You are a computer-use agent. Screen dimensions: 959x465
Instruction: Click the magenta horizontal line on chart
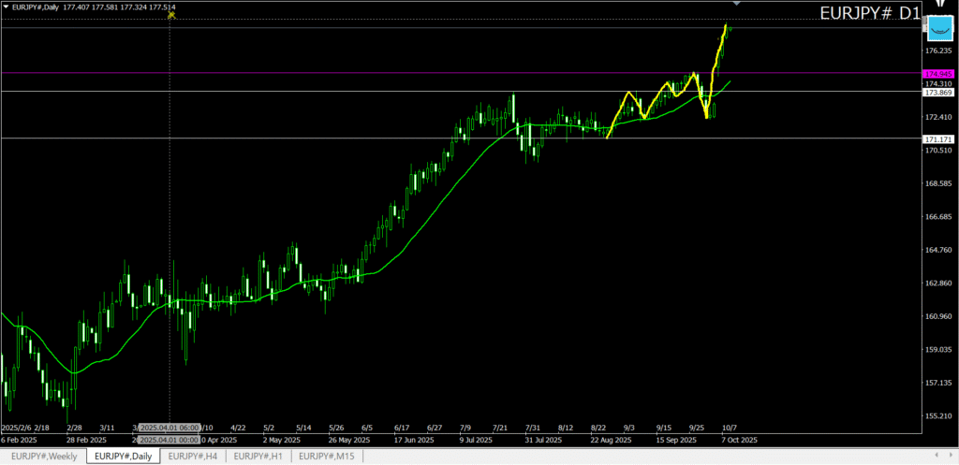[375, 73]
